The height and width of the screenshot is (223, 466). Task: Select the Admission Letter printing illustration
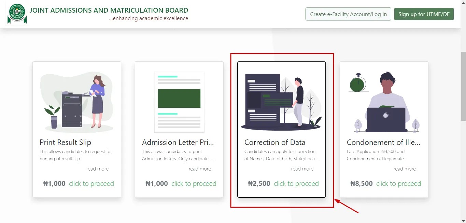(179, 101)
